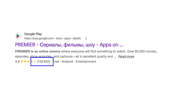This screenshot has width=183, height=104.
Task: Open the PREMIER – Сериалы, фильмы, шоу result title
Action: (x=69, y=45)
